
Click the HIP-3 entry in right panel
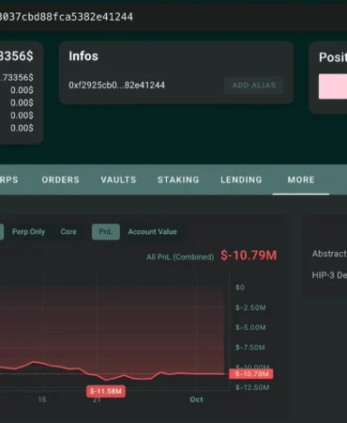coord(329,275)
